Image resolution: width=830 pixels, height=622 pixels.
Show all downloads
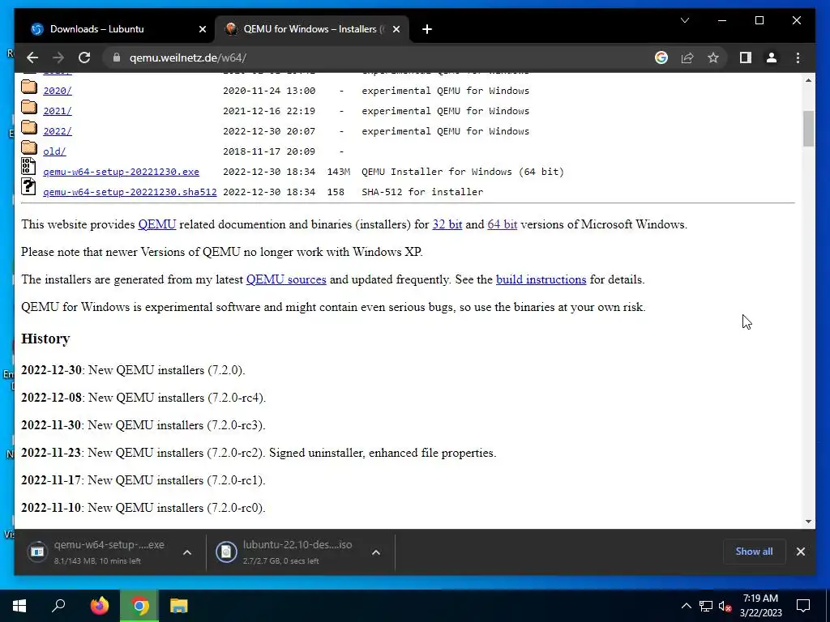point(754,552)
